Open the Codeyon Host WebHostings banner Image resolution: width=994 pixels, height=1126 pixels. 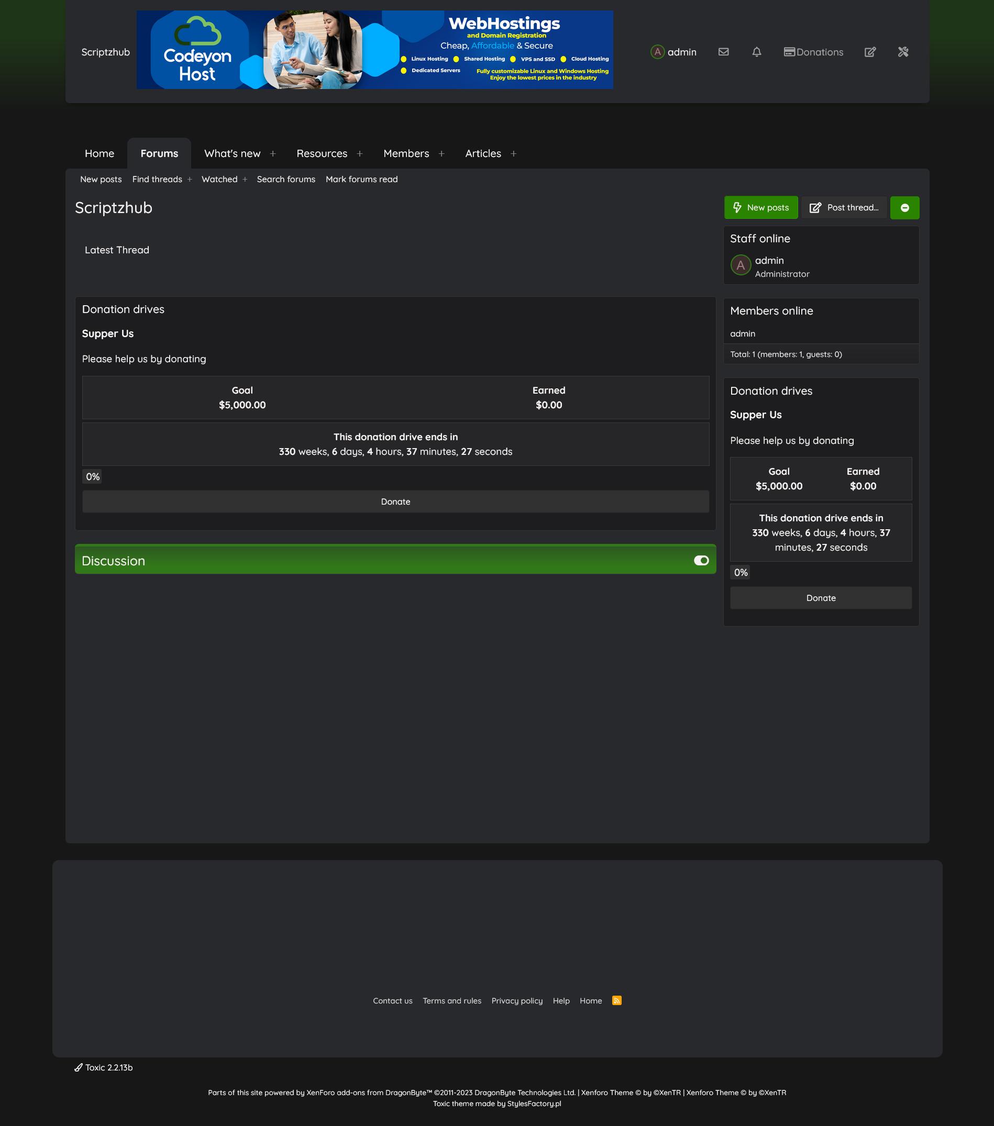374,50
